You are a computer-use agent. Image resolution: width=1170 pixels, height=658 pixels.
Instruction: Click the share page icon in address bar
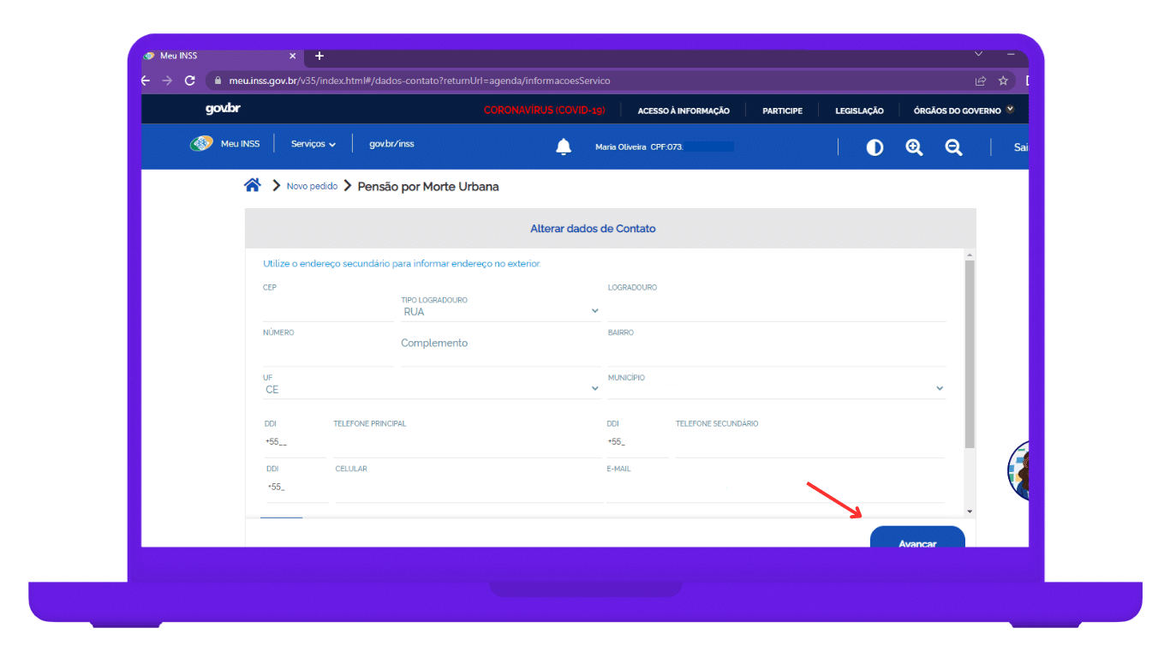coord(981,81)
